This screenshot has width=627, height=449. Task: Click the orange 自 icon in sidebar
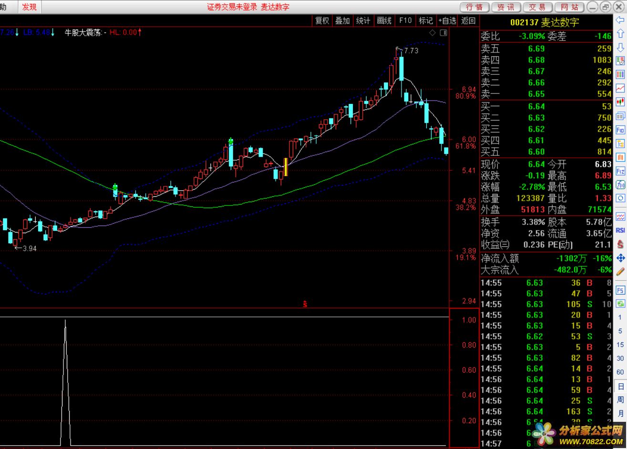(x=620, y=157)
